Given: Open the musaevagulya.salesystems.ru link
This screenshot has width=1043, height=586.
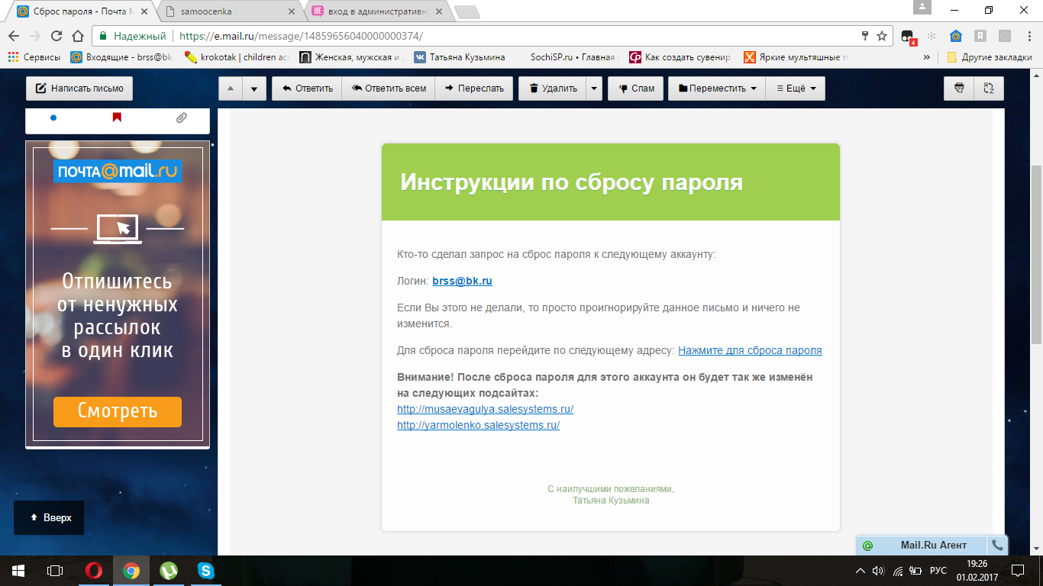Looking at the screenshot, I should pyautogui.click(x=486, y=409).
